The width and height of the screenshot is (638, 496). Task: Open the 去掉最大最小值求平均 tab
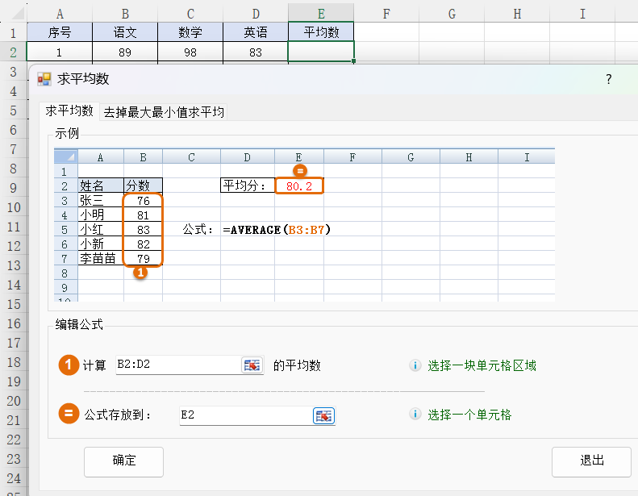coord(164,112)
